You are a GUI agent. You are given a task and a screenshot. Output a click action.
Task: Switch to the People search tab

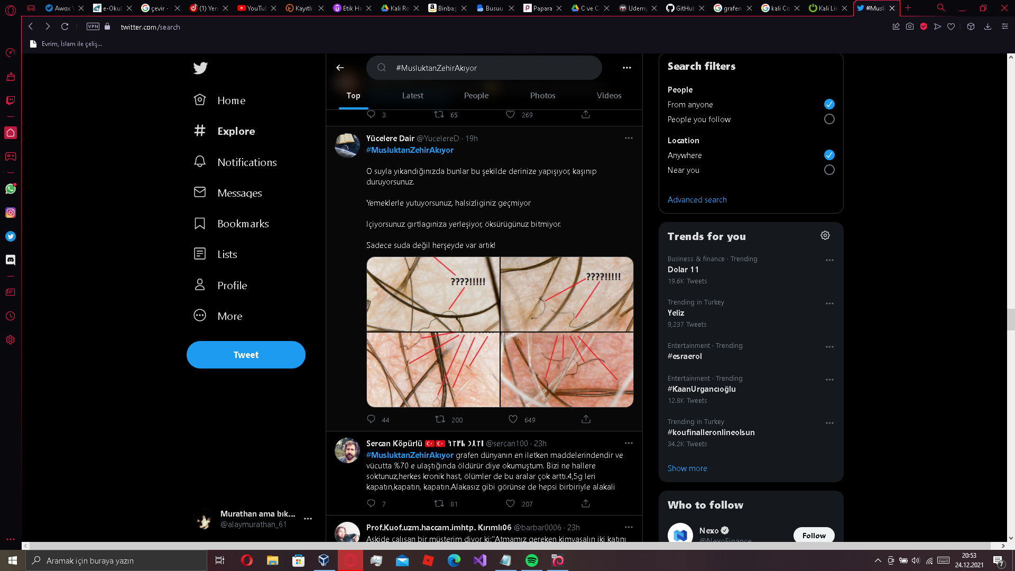pyautogui.click(x=476, y=96)
